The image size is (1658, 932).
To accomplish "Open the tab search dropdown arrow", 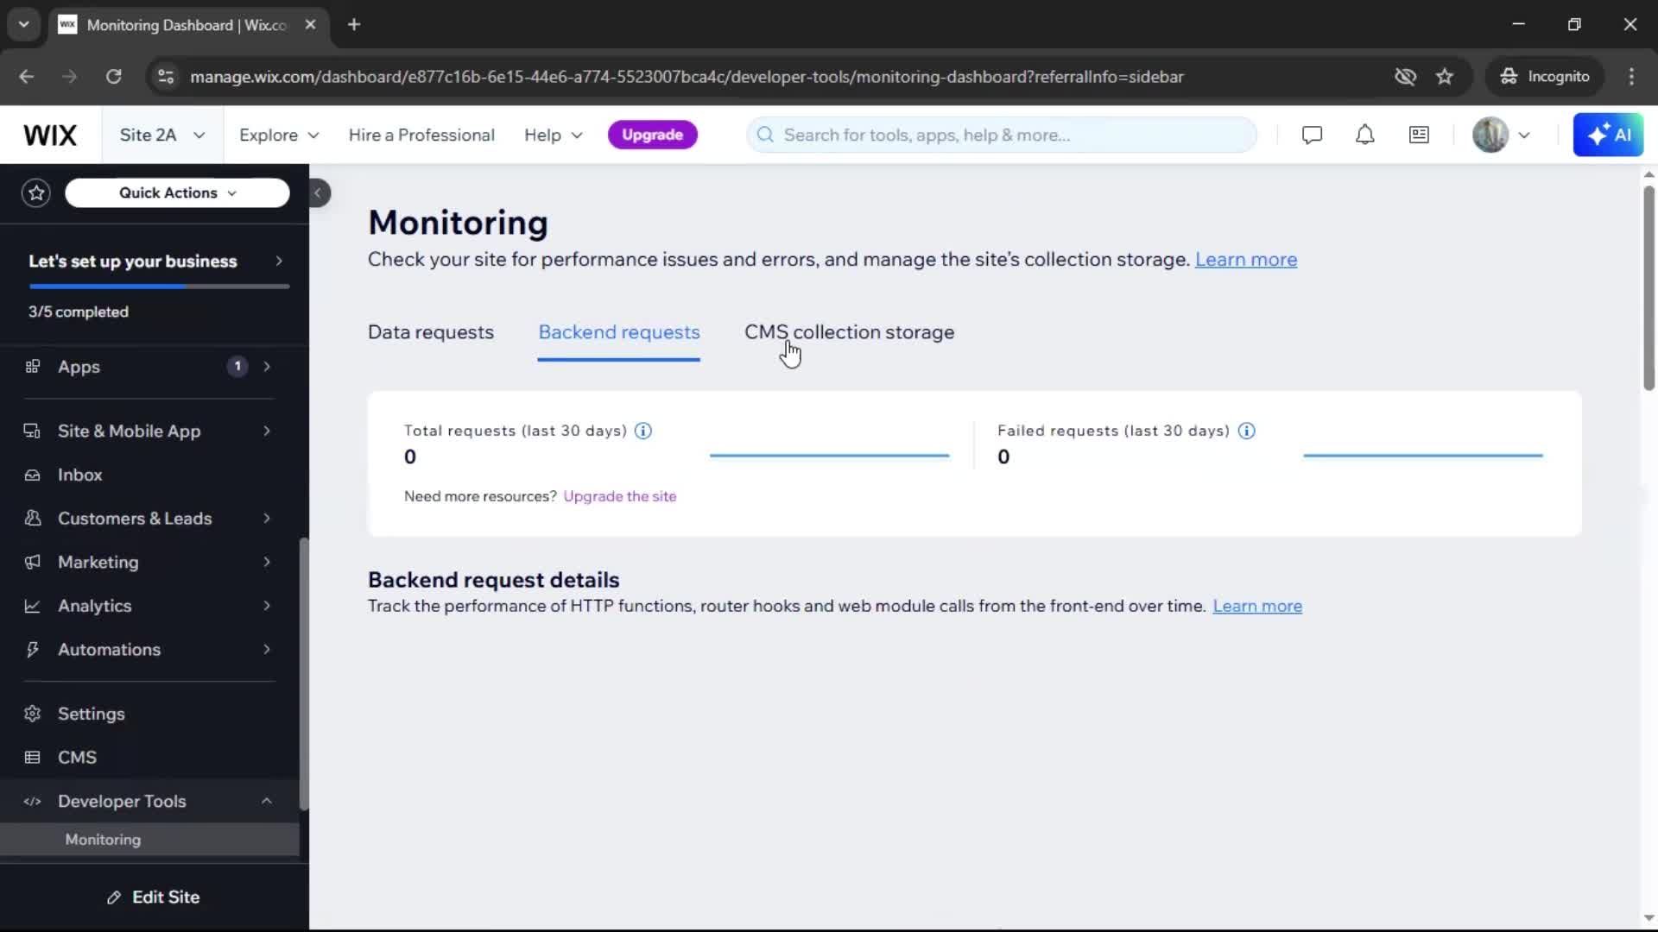I will pos(23,25).
